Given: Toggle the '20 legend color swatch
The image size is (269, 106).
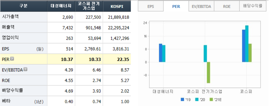Looking at the screenshot, I should (197, 99).
